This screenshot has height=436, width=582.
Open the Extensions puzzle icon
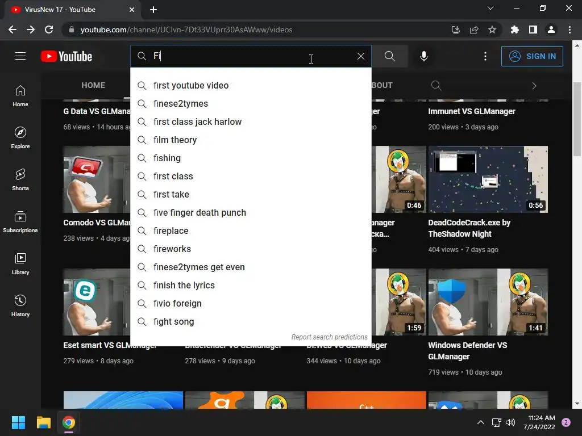click(x=514, y=30)
